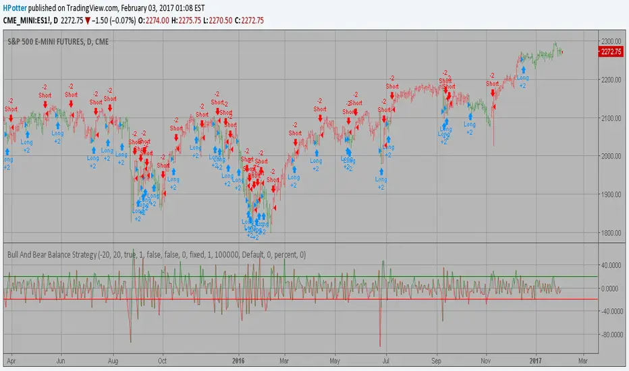Click the 2100.00 price axis label
Viewport: 629px width, 371px height.
pos(611,118)
